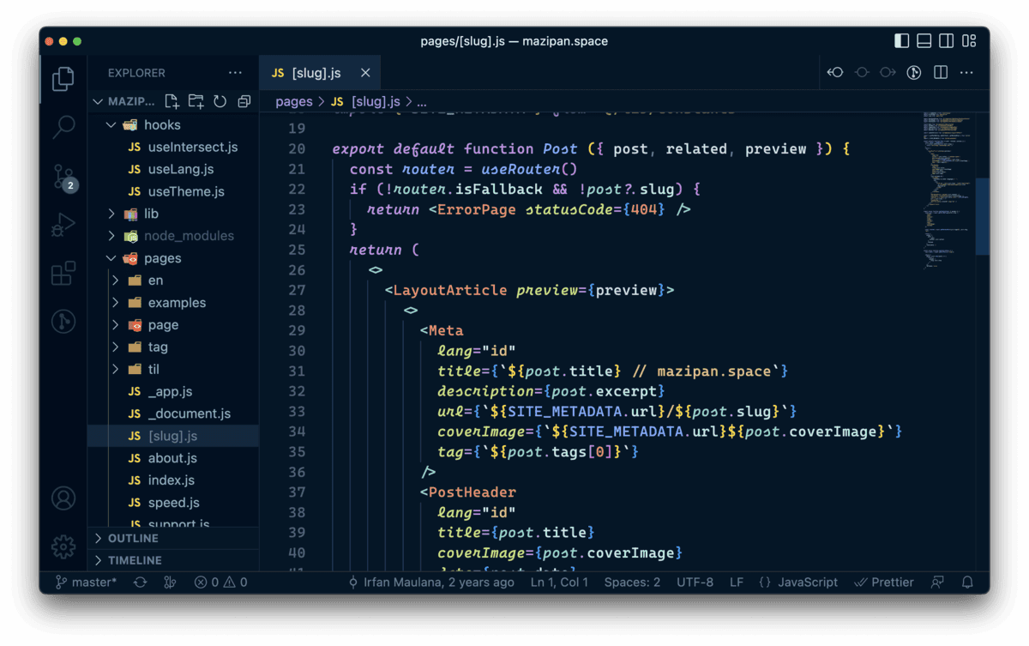Image resolution: width=1029 pixels, height=646 pixels.
Task: Expand the til folder
Action: click(173, 369)
